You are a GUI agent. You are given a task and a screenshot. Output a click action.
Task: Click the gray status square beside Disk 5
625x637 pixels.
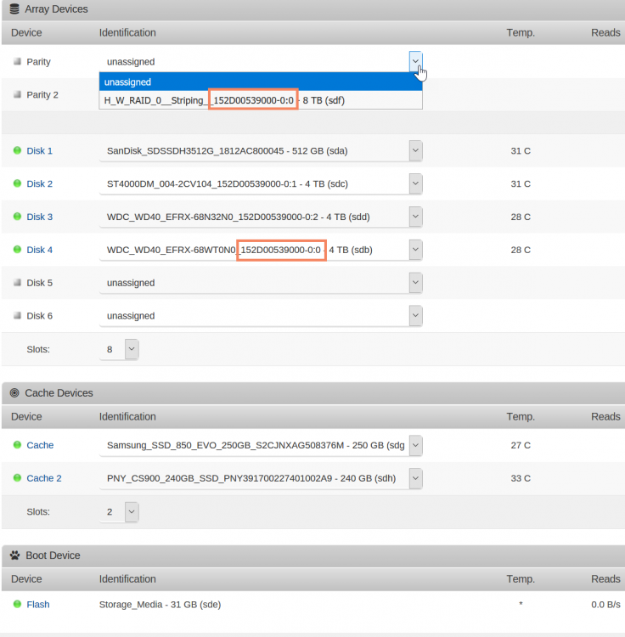(17, 282)
